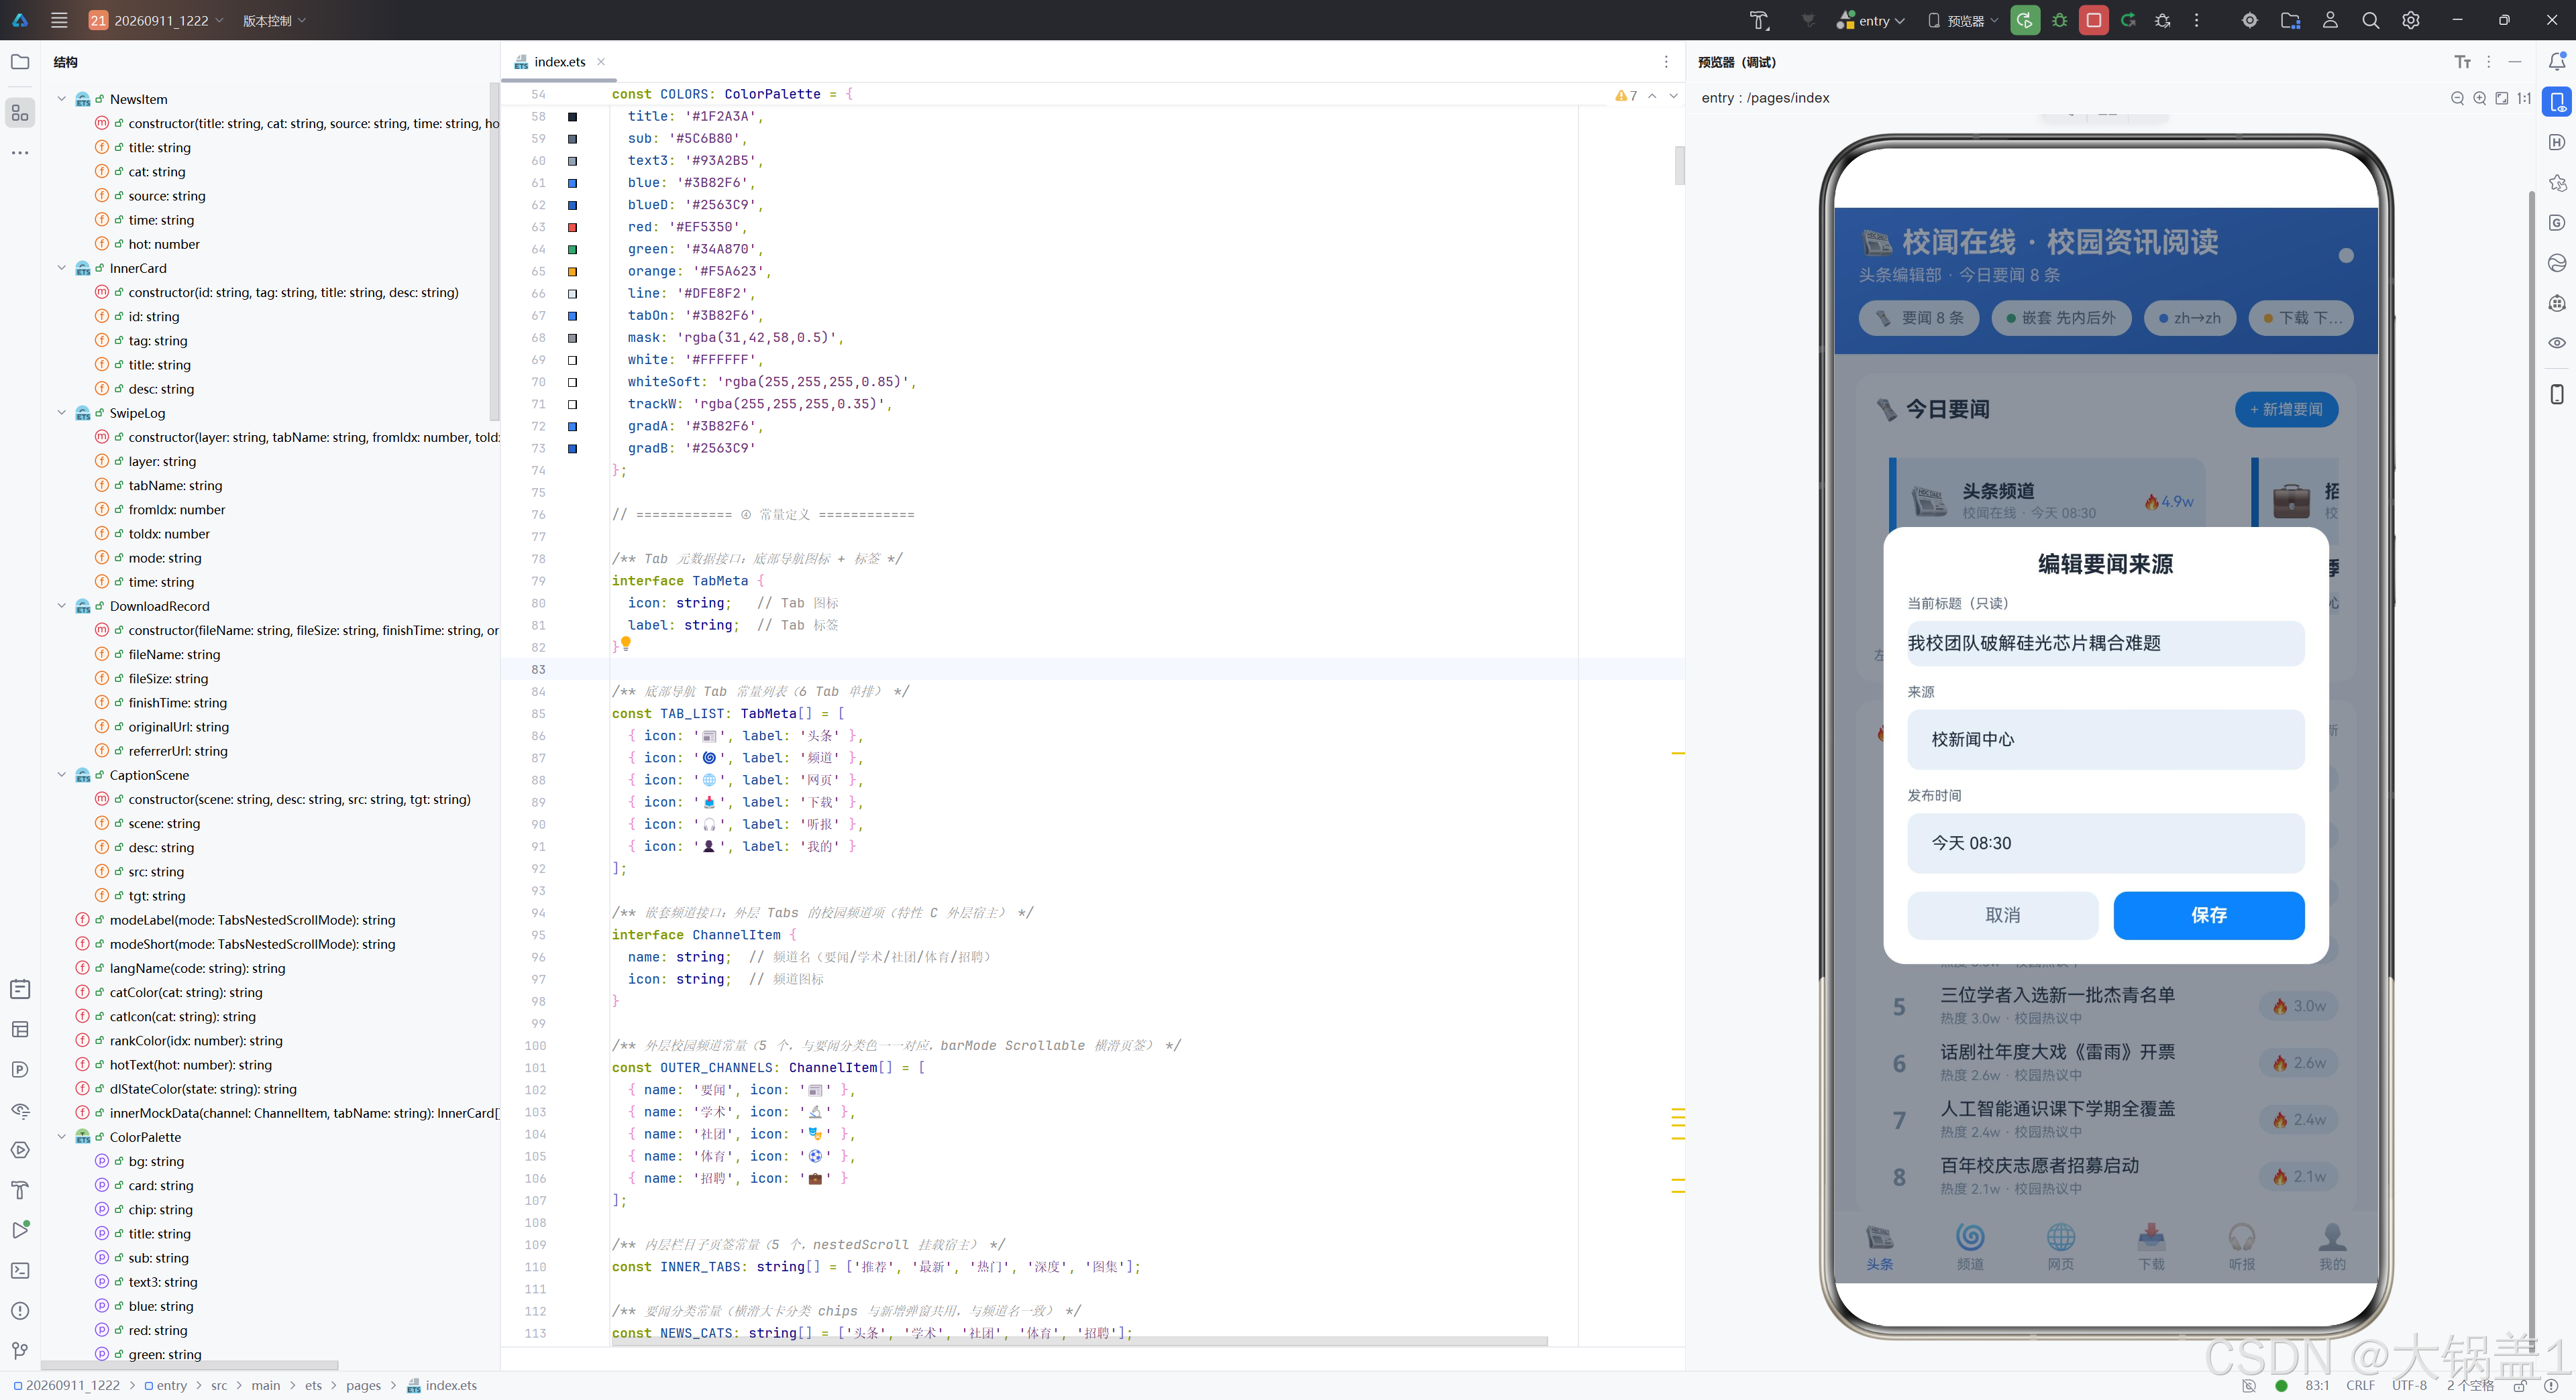Click the 来源 input field showing 校新闻中心
2576x1400 pixels.
pos(2105,740)
